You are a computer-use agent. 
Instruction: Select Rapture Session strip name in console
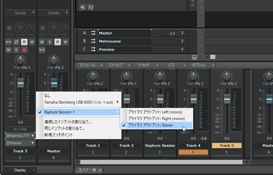tap(160, 146)
